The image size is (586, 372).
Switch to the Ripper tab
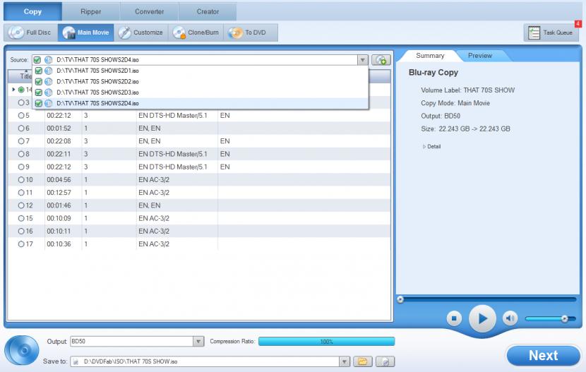click(90, 11)
